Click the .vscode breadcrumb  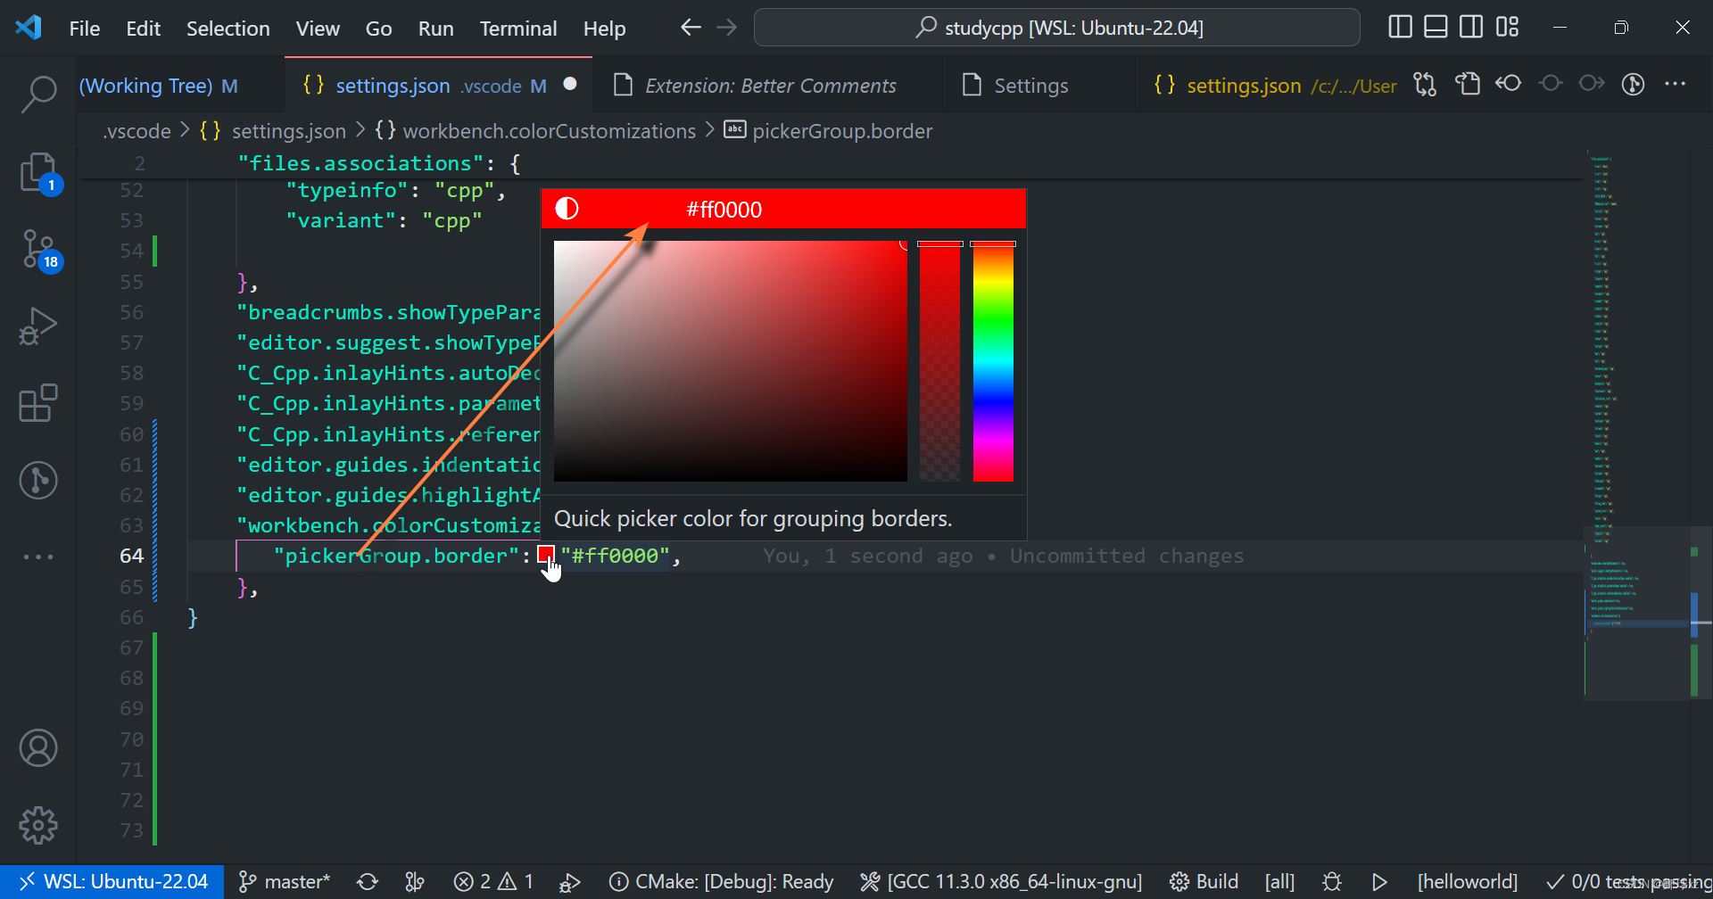(137, 131)
